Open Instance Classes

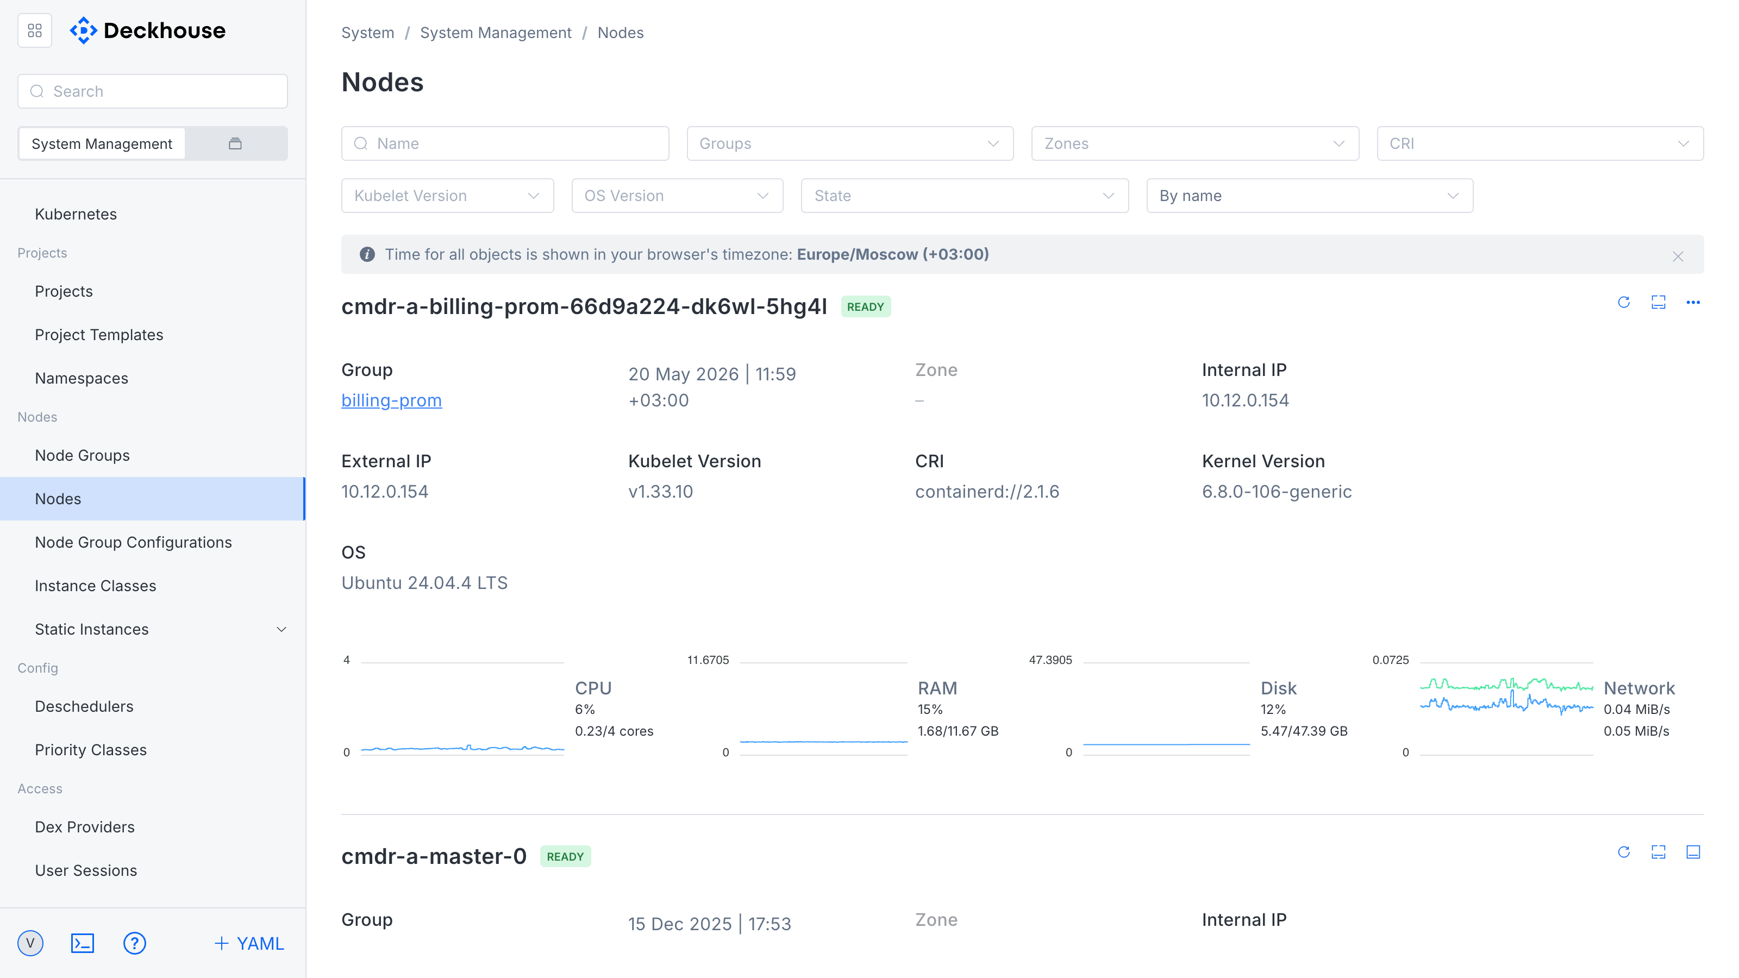pos(96,585)
